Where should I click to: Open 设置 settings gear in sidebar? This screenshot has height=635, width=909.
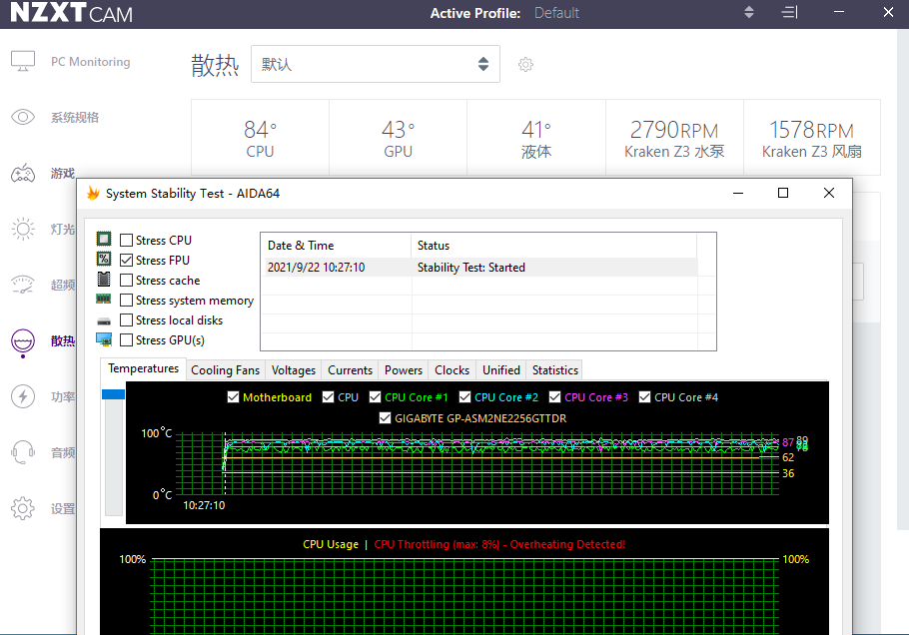(23, 508)
